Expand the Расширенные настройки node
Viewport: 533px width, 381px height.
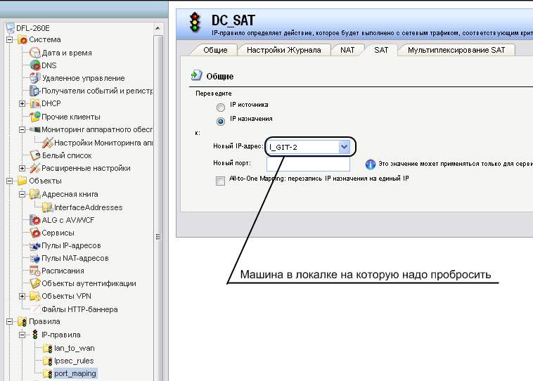[x=22, y=168]
